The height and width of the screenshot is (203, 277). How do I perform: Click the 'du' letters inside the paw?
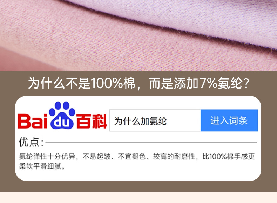61,123
